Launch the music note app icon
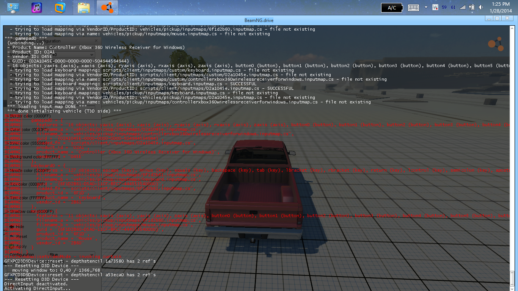The image size is (518, 291). click(36, 7)
